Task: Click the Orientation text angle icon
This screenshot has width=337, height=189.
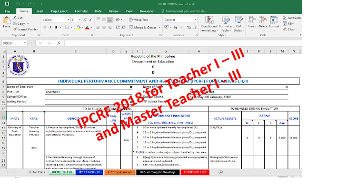Action: click(117, 20)
